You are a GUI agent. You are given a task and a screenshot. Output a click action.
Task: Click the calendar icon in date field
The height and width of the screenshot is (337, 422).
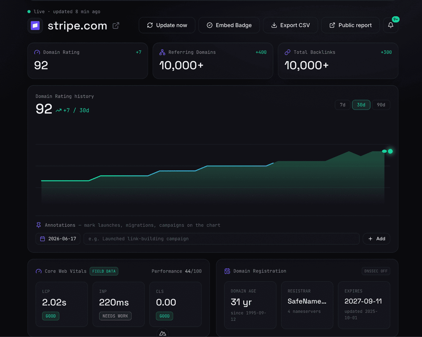click(x=43, y=239)
